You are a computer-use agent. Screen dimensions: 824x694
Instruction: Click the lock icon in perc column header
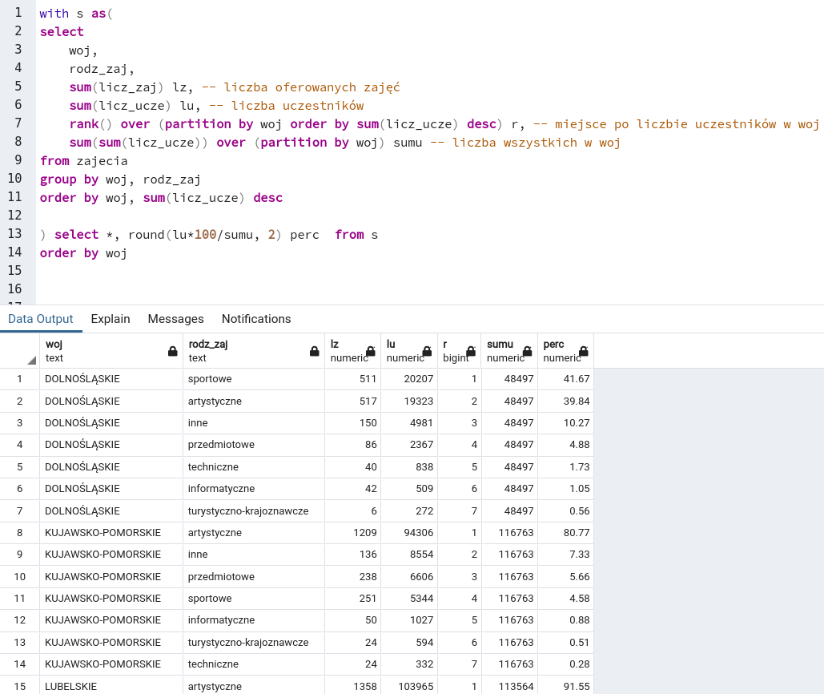click(583, 351)
